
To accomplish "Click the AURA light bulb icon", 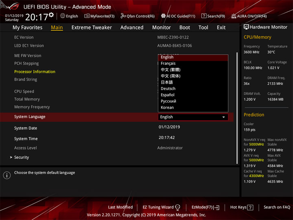I will [234, 16].
